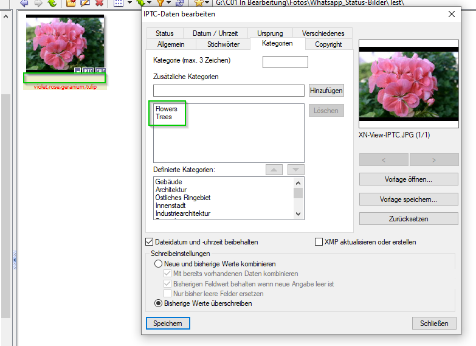Screen dimensions: 476x346
Task: Close the IPTC-Daten bearbeiten dialog
Action: (452, 14)
